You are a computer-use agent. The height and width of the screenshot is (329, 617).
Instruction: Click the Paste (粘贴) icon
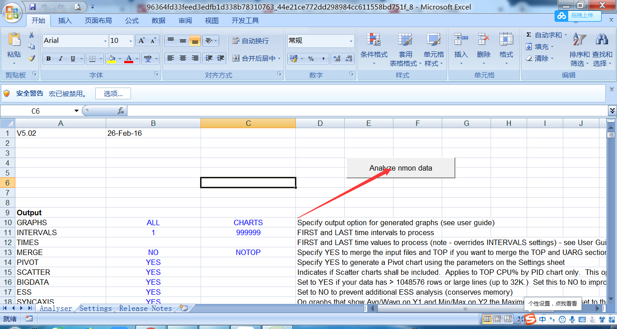click(14, 40)
